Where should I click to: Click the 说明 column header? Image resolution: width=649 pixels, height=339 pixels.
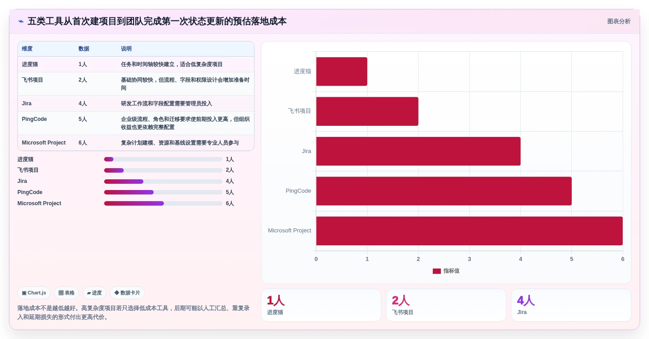[x=126, y=49]
